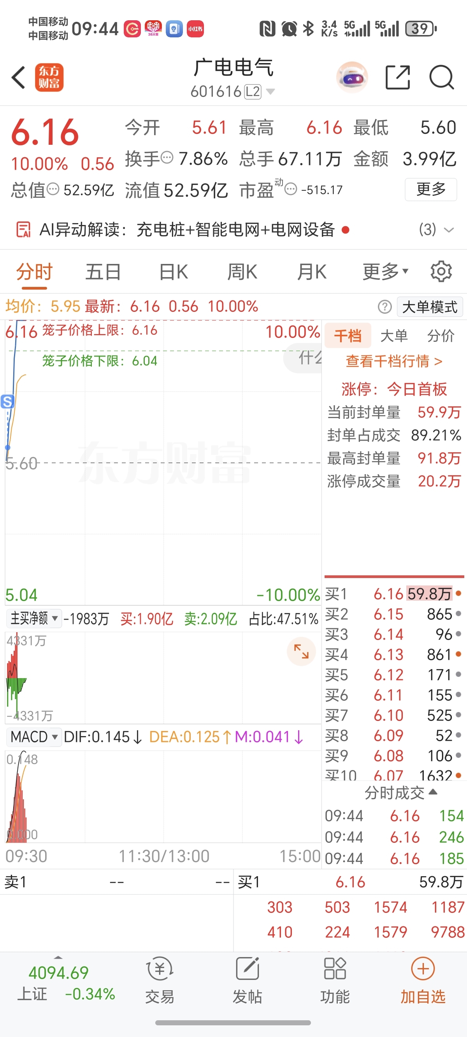This screenshot has width=467, height=1037.
Task: Switch to the 日K tab
Action: coord(174,272)
